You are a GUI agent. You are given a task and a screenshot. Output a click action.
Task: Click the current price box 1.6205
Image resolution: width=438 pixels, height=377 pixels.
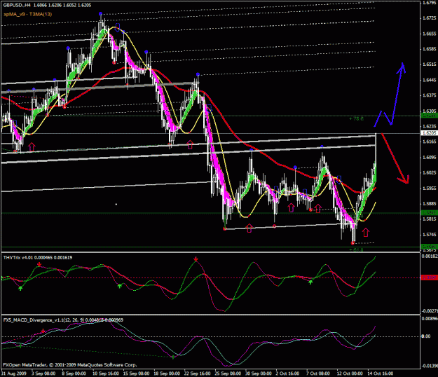(x=429, y=133)
